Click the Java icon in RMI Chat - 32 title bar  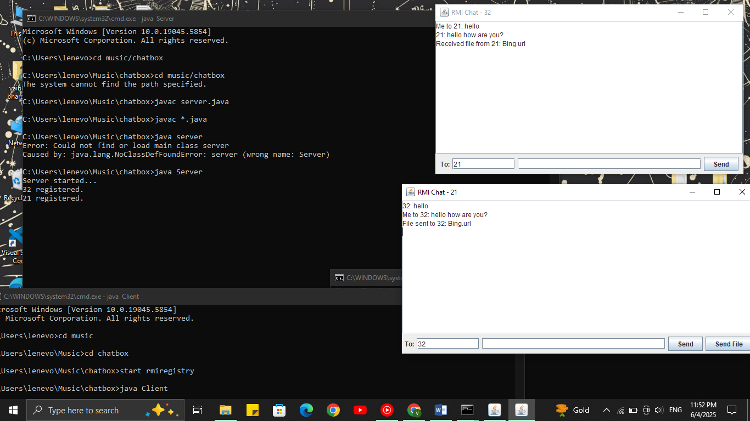[444, 13]
